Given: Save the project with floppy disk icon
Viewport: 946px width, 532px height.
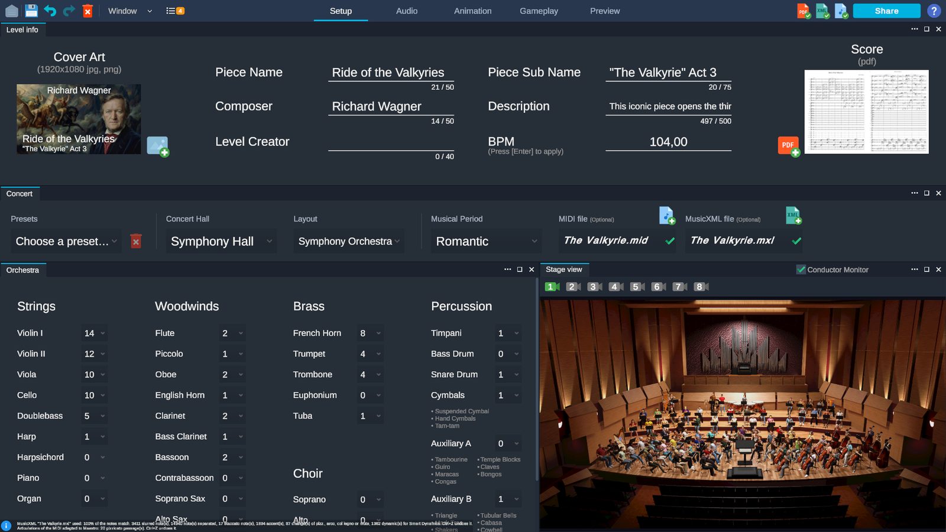Looking at the screenshot, I should coord(31,11).
